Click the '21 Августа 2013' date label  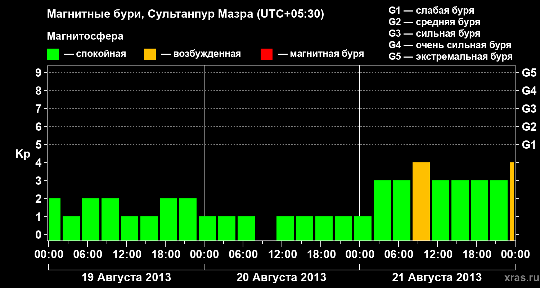tap(437, 278)
